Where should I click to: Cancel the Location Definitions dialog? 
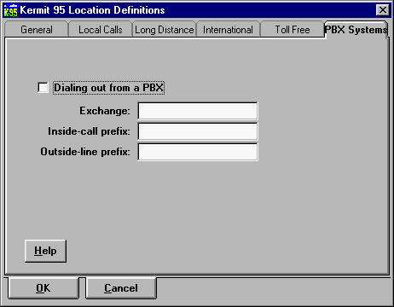point(121,288)
